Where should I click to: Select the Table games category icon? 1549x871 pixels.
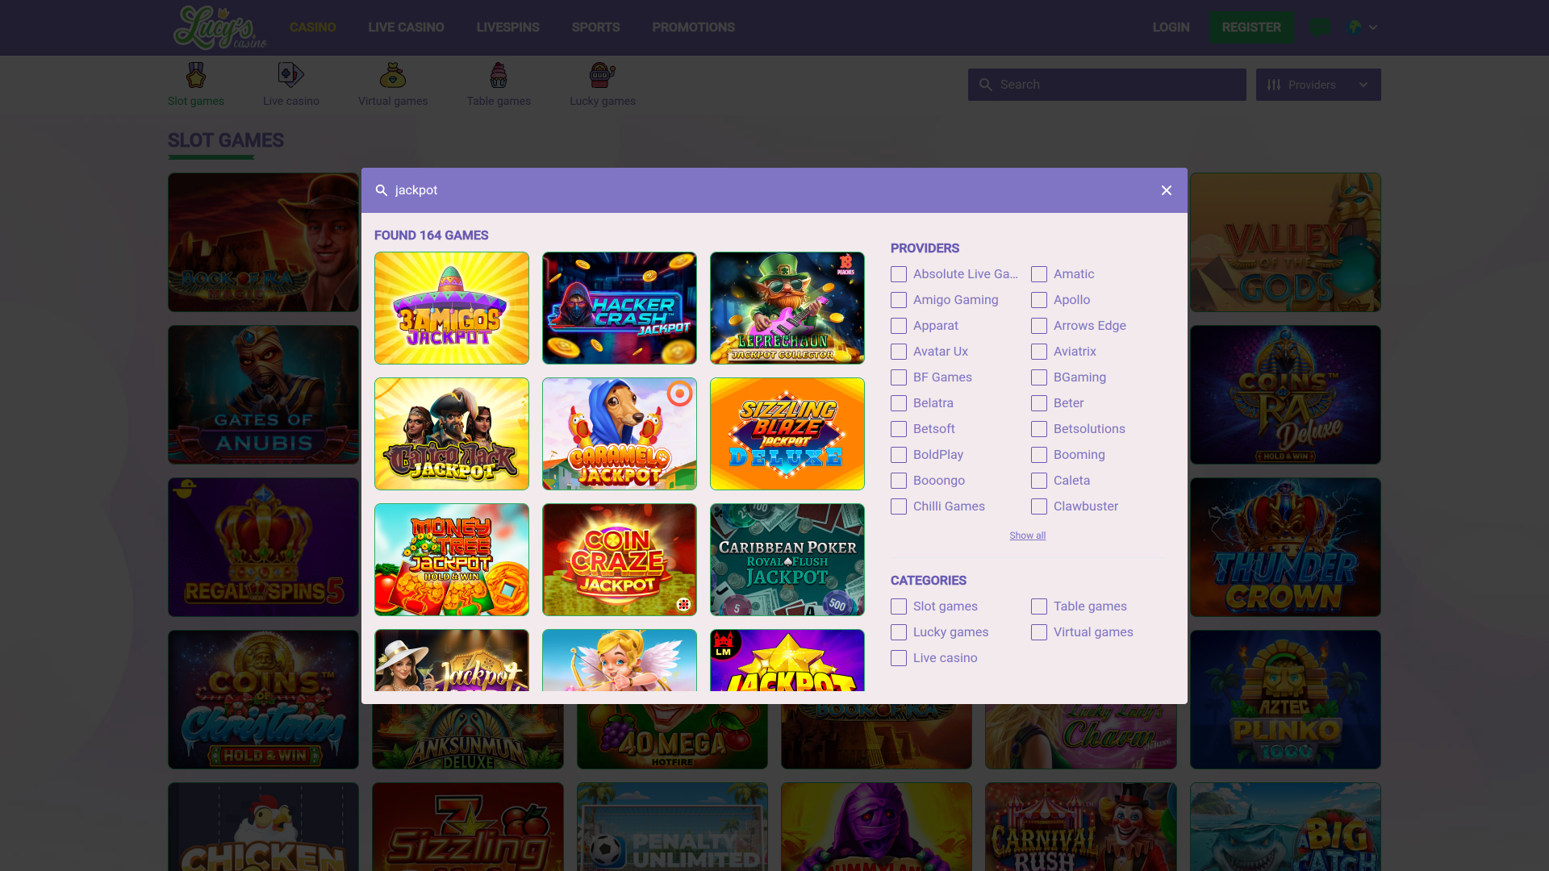[x=499, y=73]
